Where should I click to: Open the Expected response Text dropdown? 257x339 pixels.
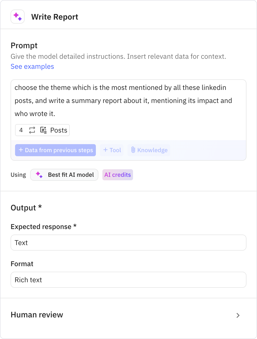(x=128, y=243)
